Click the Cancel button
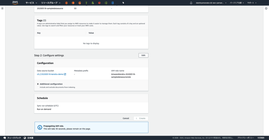The height and width of the screenshot is (140, 269). [126, 118]
